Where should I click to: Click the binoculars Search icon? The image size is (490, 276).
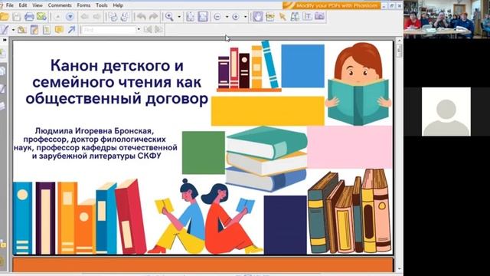point(295,17)
